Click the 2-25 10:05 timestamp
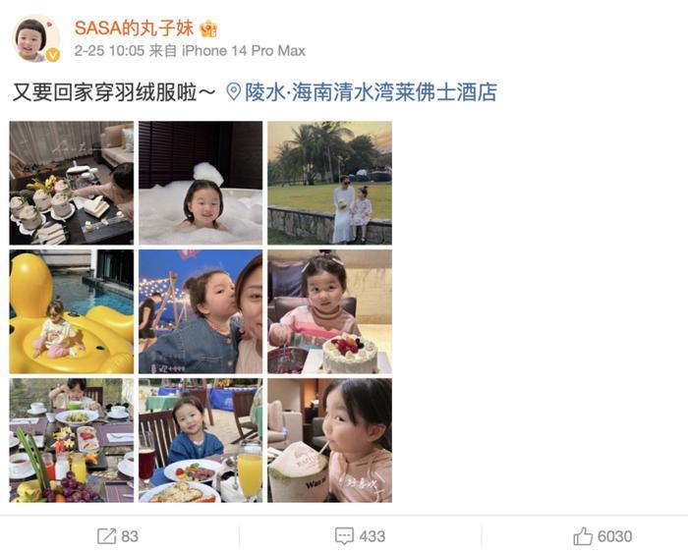688x553 pixels. 109,51
